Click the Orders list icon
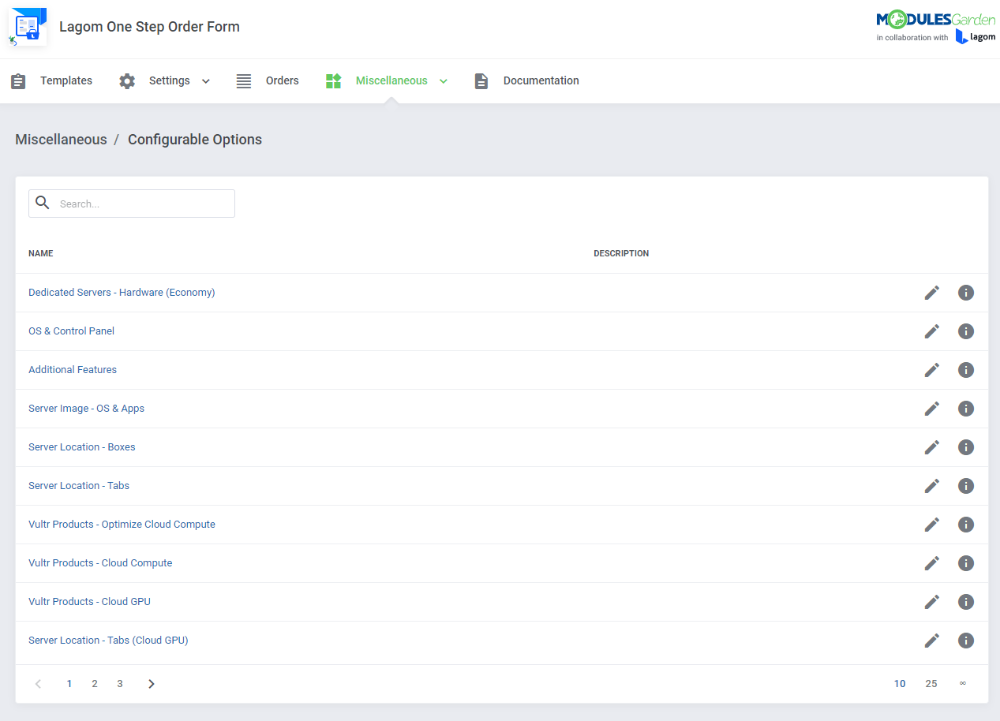This screenshot has width=1000, height=721. click(x=244, y=81)
